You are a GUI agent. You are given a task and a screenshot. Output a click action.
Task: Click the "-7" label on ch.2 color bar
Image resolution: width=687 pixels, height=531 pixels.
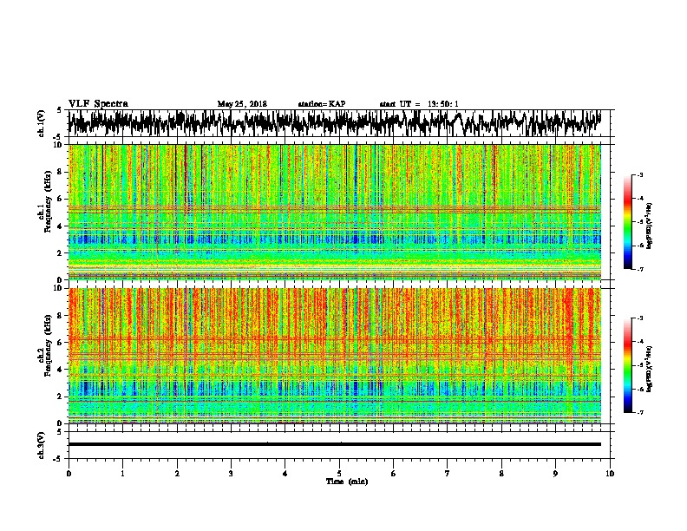click(x=639, y=412)
